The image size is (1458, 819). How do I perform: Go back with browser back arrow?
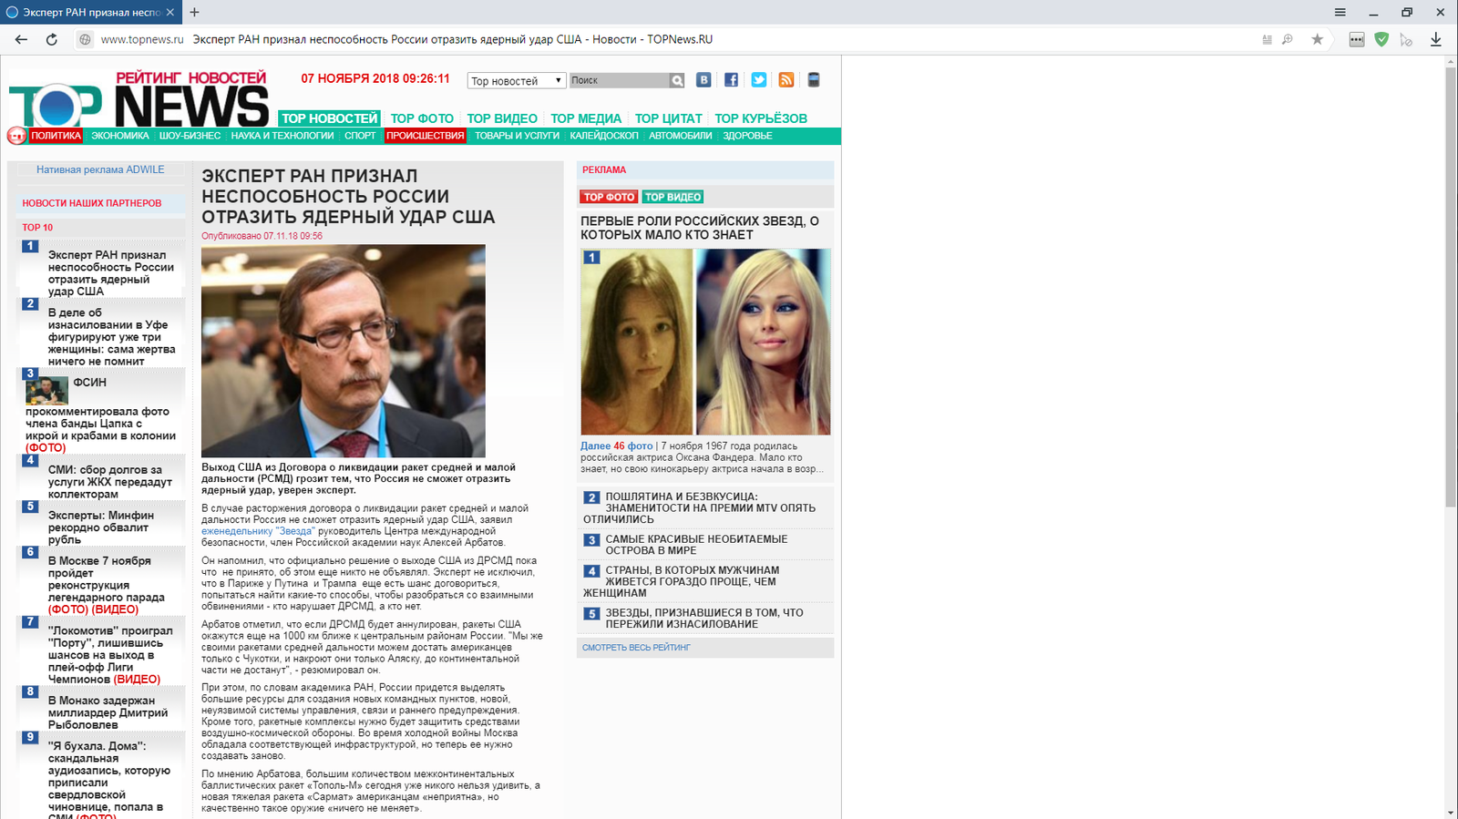(x=21, y=39)
